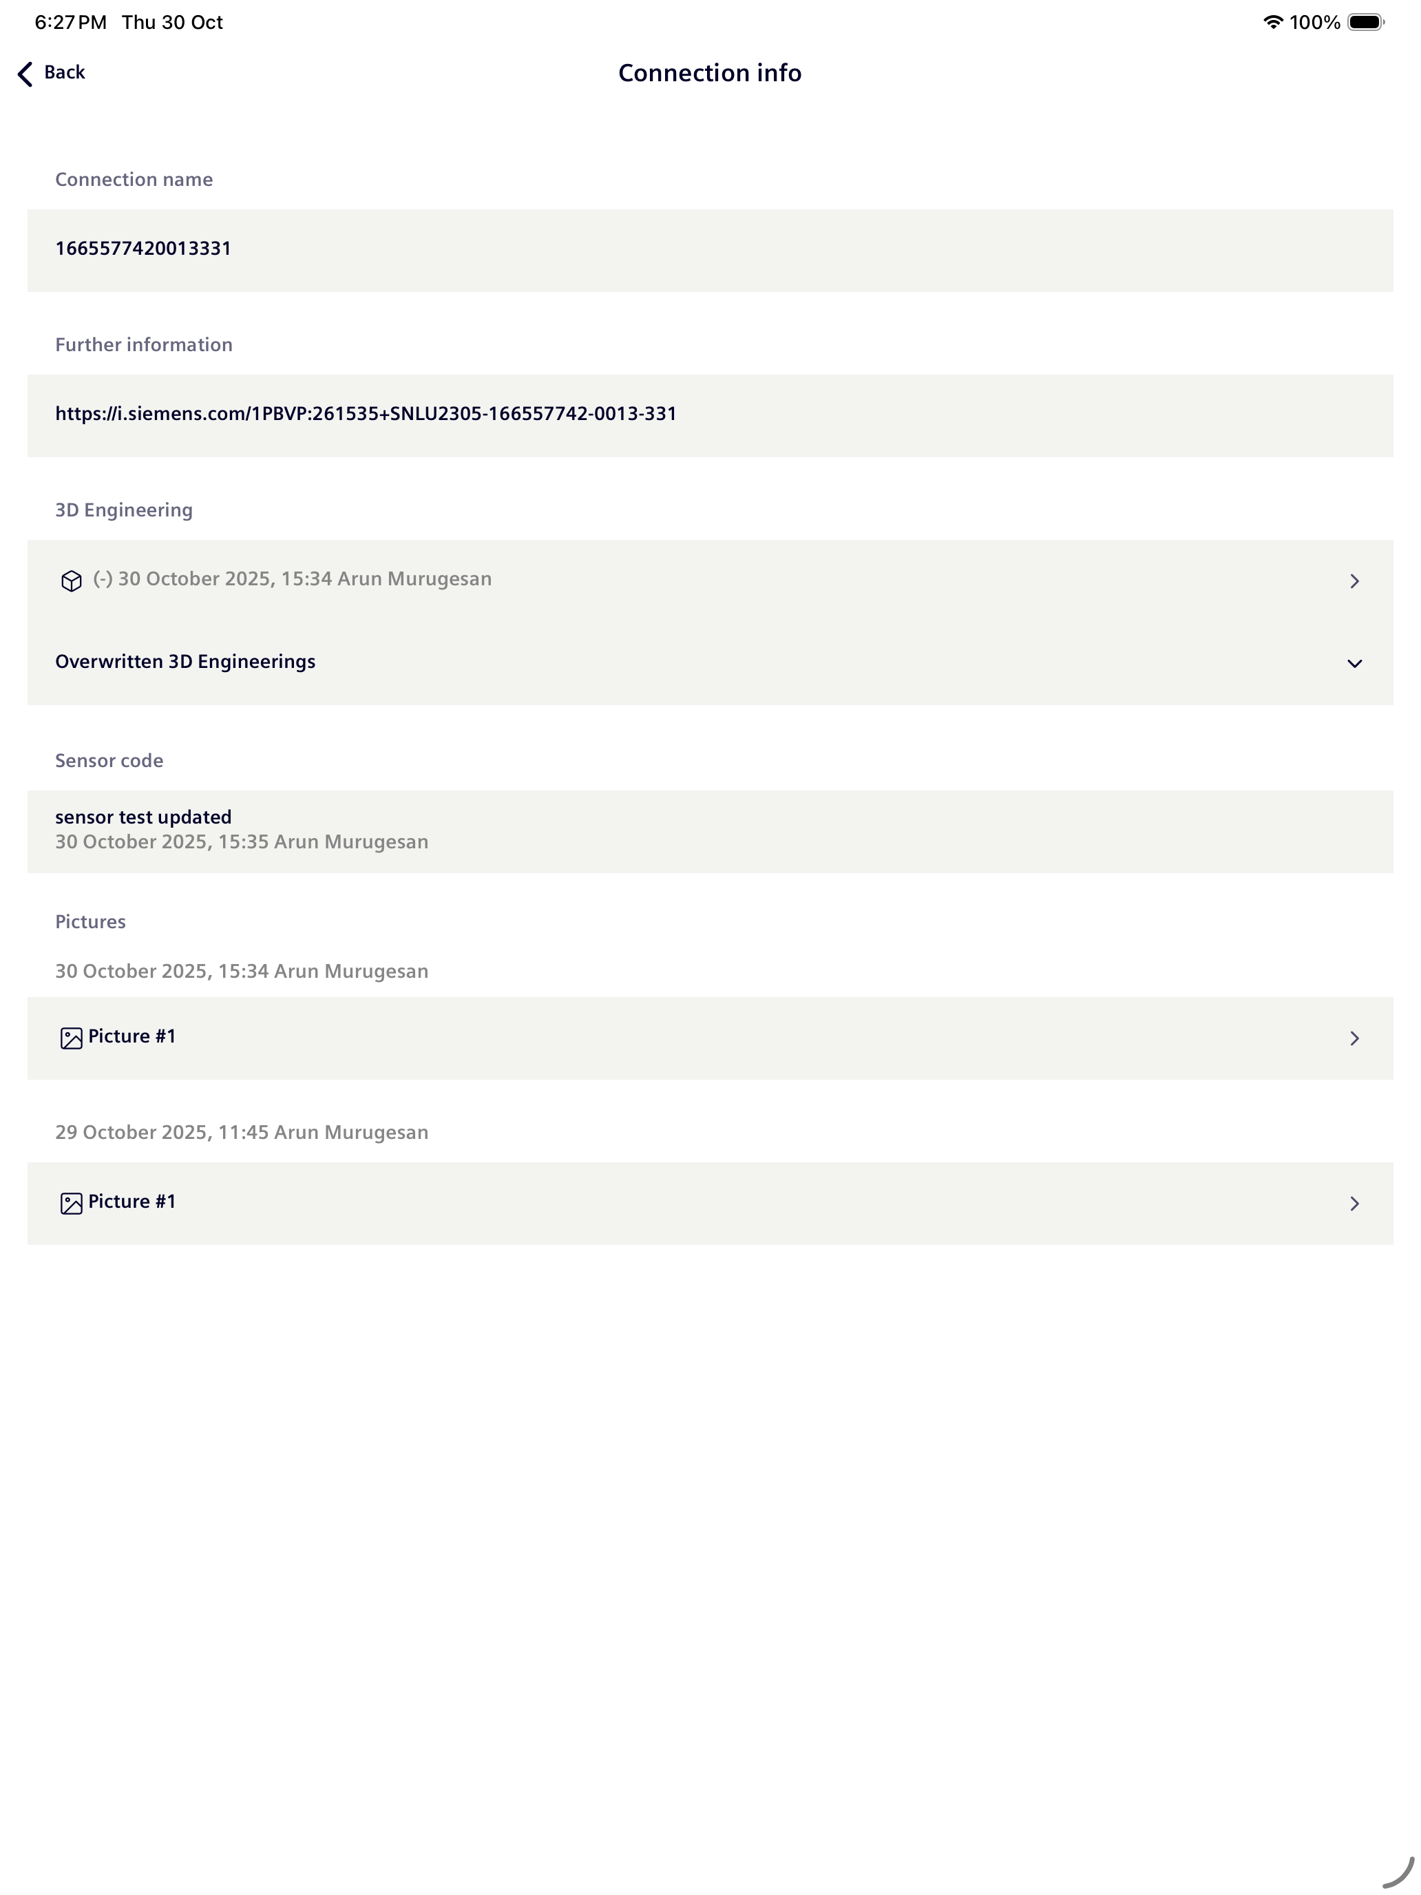Tap the Back chevron arrow icon
1421x1895 pixels.
[x=25, y=74]
